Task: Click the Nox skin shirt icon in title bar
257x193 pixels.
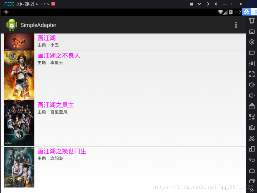Action: coord(192,4)
